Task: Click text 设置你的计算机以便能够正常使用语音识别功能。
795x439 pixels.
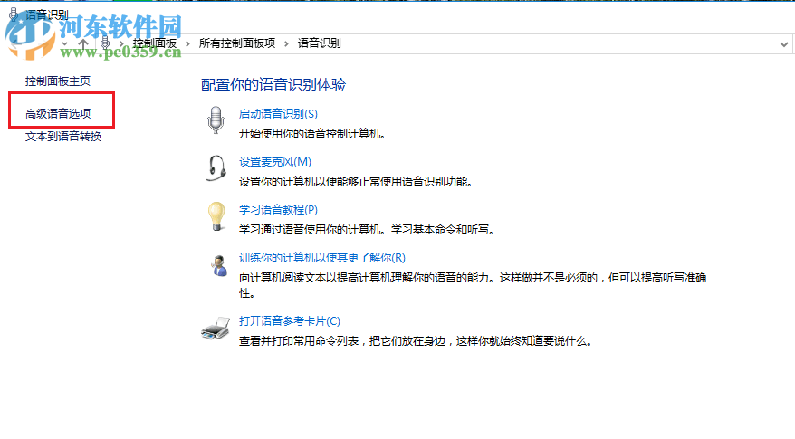Action: click(357, 181)
